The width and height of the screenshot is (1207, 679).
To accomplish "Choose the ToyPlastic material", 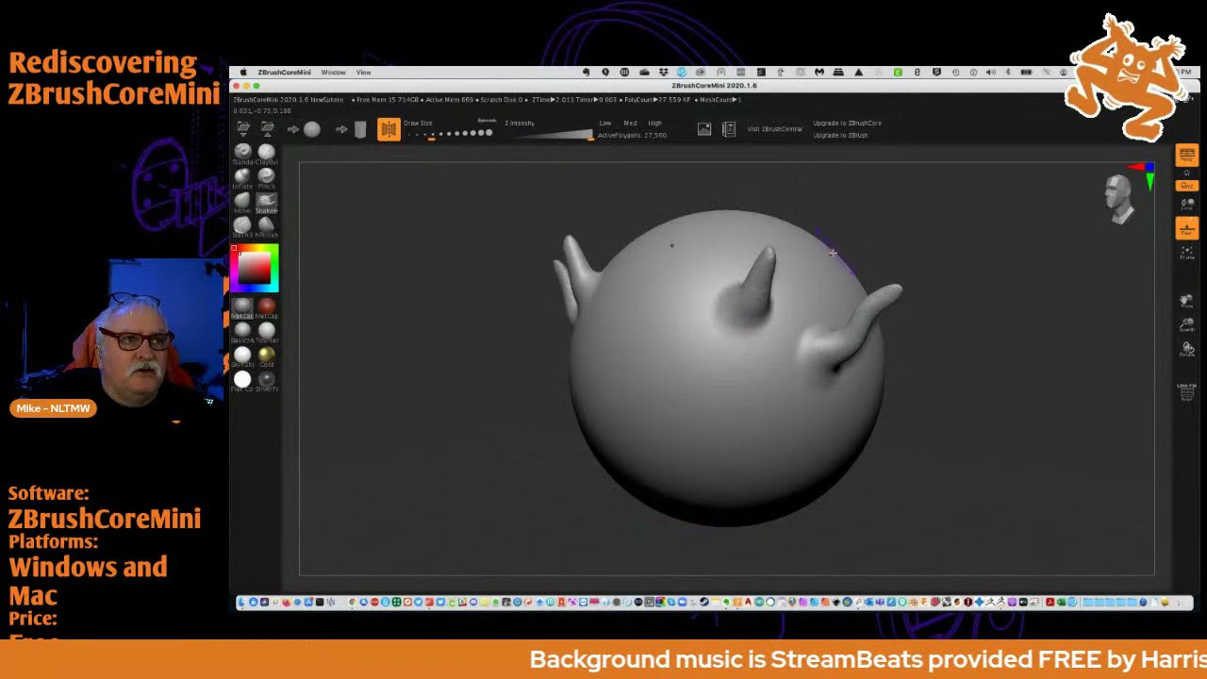I will tap(266, 331).
